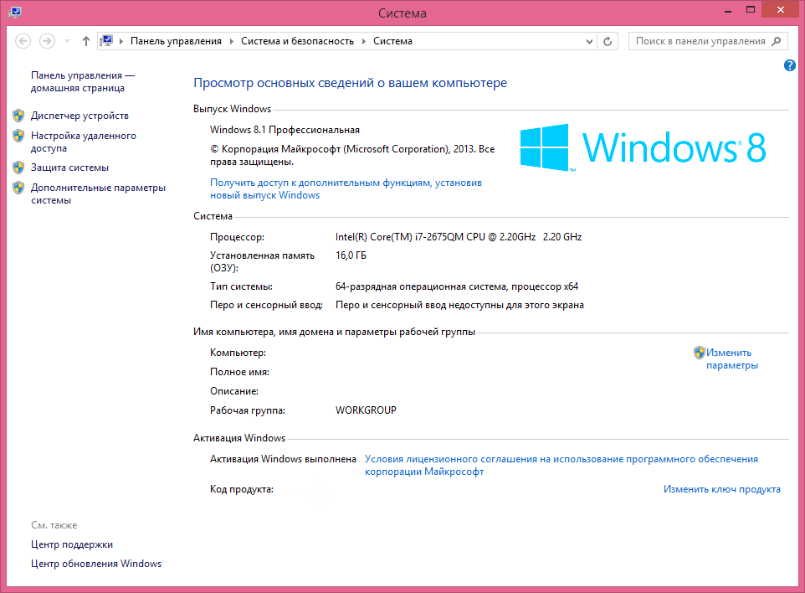The image size is (805, 593).
Task: Minimize the Система window
Action: pos(728,10)
